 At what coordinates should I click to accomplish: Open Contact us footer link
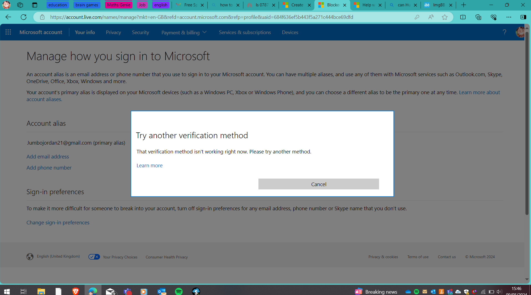447,257
